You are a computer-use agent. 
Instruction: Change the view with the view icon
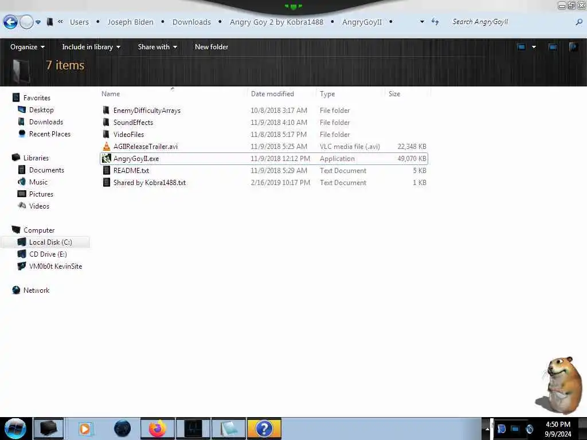pos(521,47)
